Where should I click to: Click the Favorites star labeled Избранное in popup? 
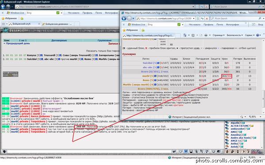pyautogui.click(x=130, y=30)
